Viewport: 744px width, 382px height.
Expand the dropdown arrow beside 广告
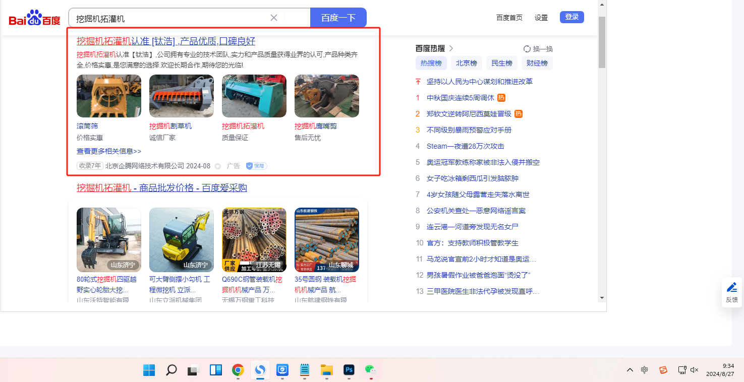(217, 166)
